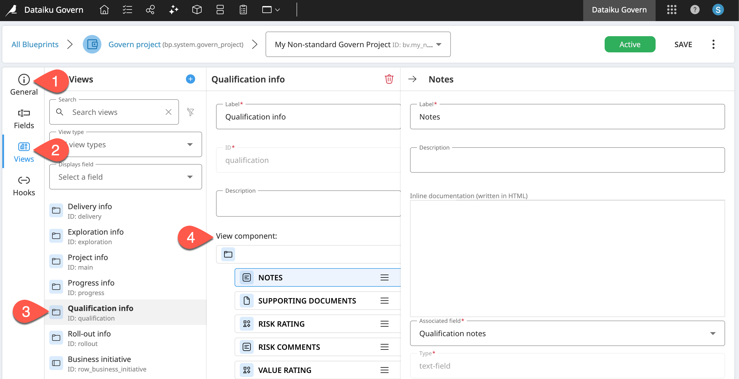
Task: Add a new view with the plus icon
Action: [x=190, y=79]
